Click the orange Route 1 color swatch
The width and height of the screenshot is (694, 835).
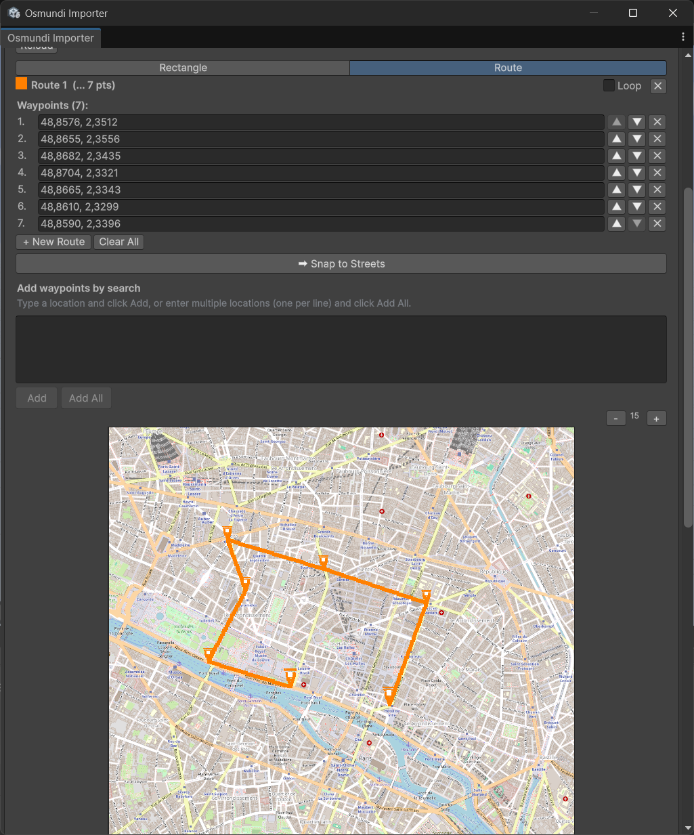21,85
